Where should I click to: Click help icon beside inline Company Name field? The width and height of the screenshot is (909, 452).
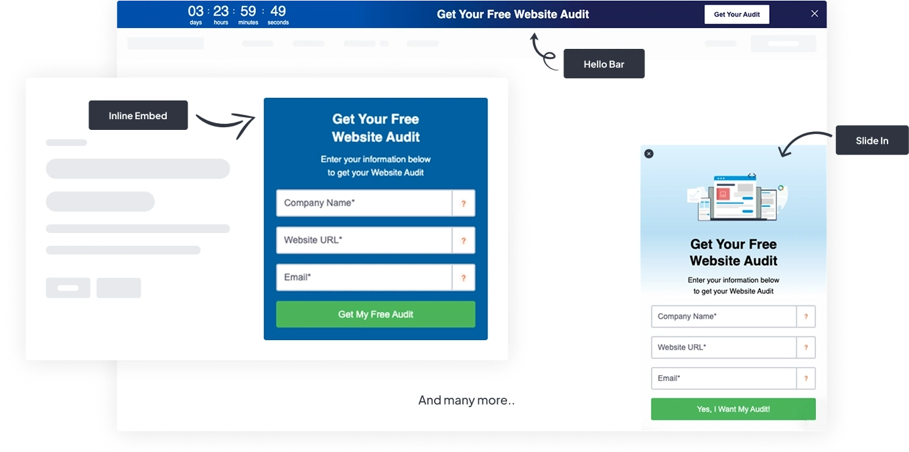tap(464, 203)
